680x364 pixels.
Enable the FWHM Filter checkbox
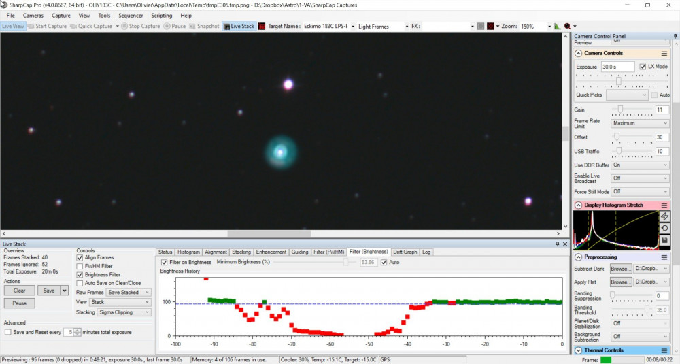point(80,267)
